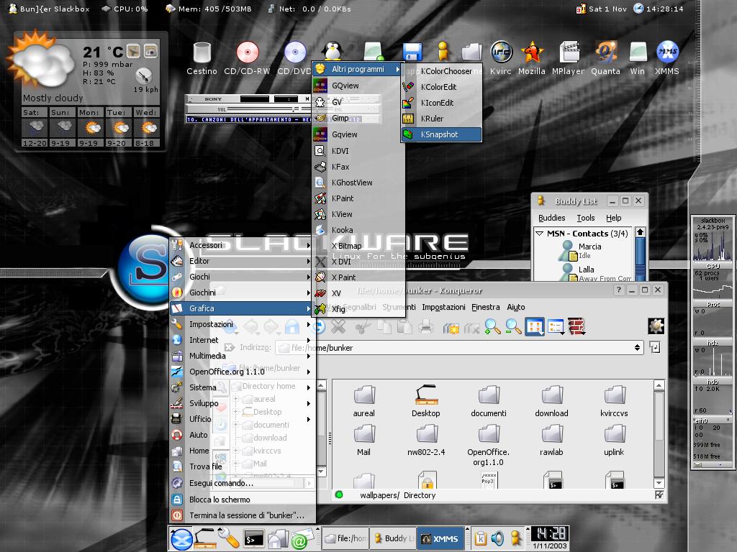The height and width of the screenshot is (552, 737).
Task: Click the speaker volume tray icon
Action: (497, 538)
